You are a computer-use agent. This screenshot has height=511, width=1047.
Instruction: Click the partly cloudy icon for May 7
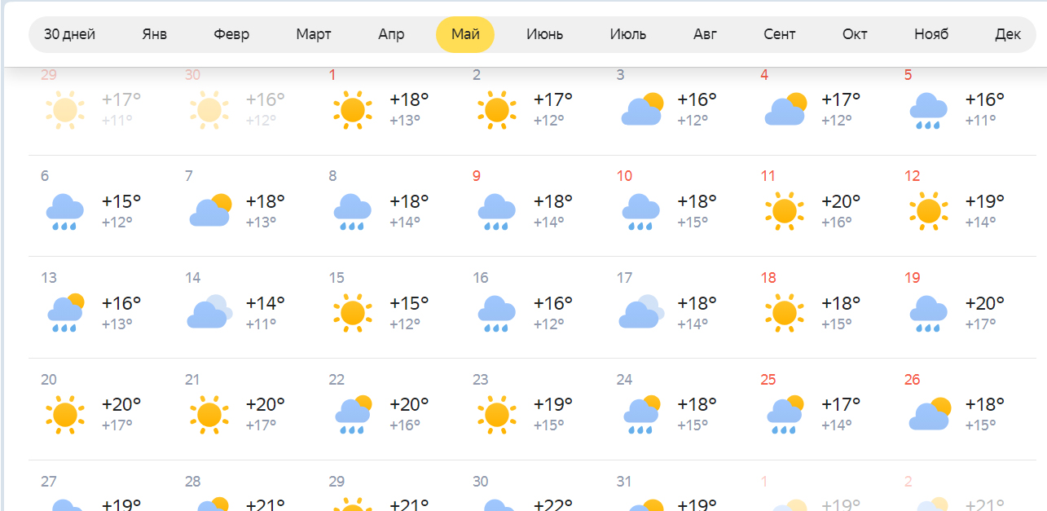pyautogui.click(x=209, y=210)
